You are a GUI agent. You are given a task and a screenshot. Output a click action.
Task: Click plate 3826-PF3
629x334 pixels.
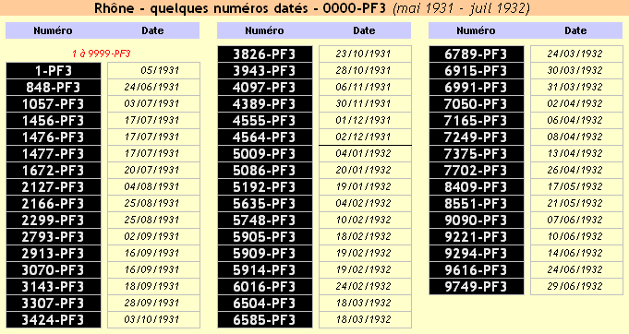(265, 54)
